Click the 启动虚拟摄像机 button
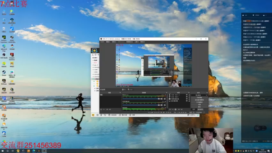Image resolution: width=272 pixels, height=153 pixels. tap(199, 100)
